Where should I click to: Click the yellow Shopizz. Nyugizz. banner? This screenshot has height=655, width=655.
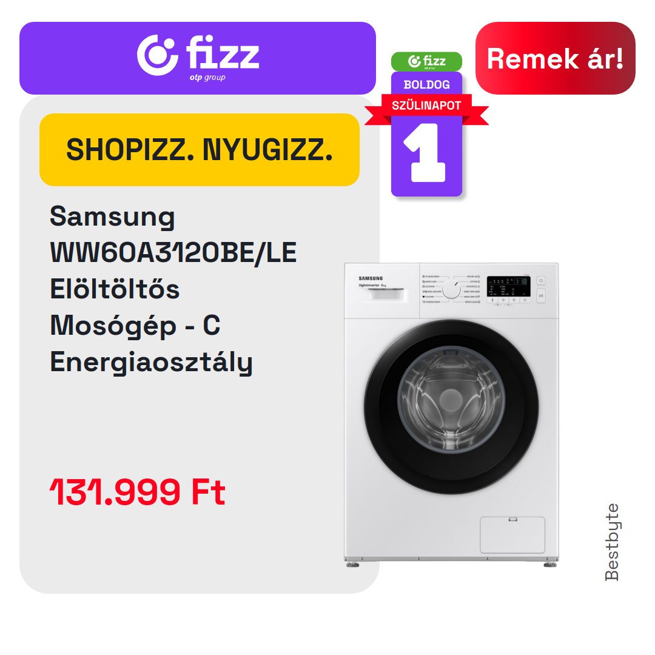click(x=200, y=150)
